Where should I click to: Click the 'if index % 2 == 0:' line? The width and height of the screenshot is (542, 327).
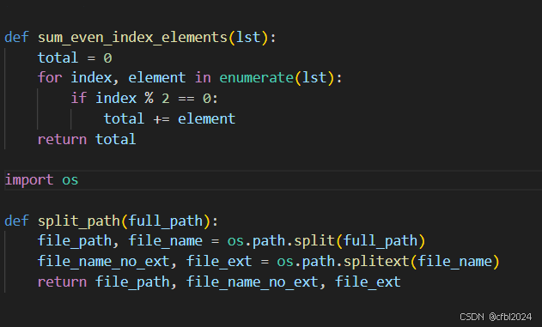pos(144,99)
